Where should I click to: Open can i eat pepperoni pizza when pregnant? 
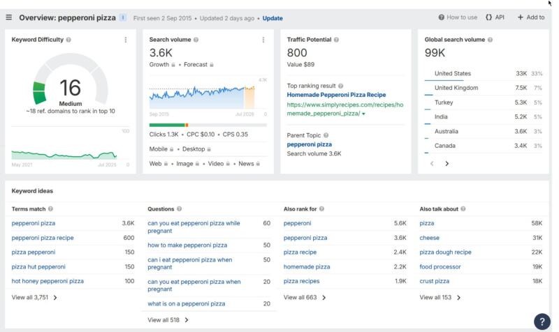tap(189, 264)
